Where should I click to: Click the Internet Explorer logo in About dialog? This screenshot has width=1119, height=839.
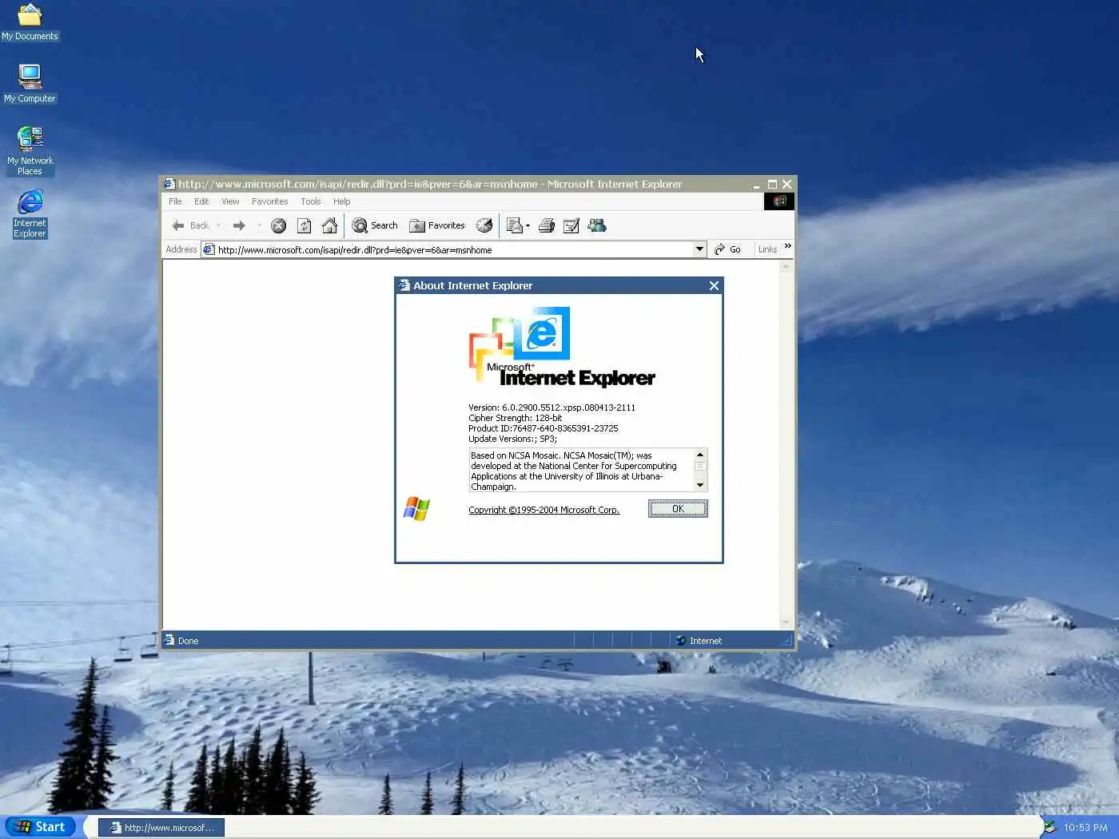click(x=561, y=348)
